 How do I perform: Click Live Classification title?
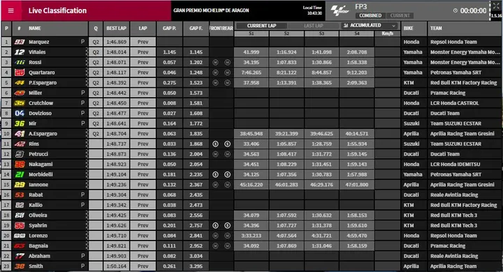point(57,10)
